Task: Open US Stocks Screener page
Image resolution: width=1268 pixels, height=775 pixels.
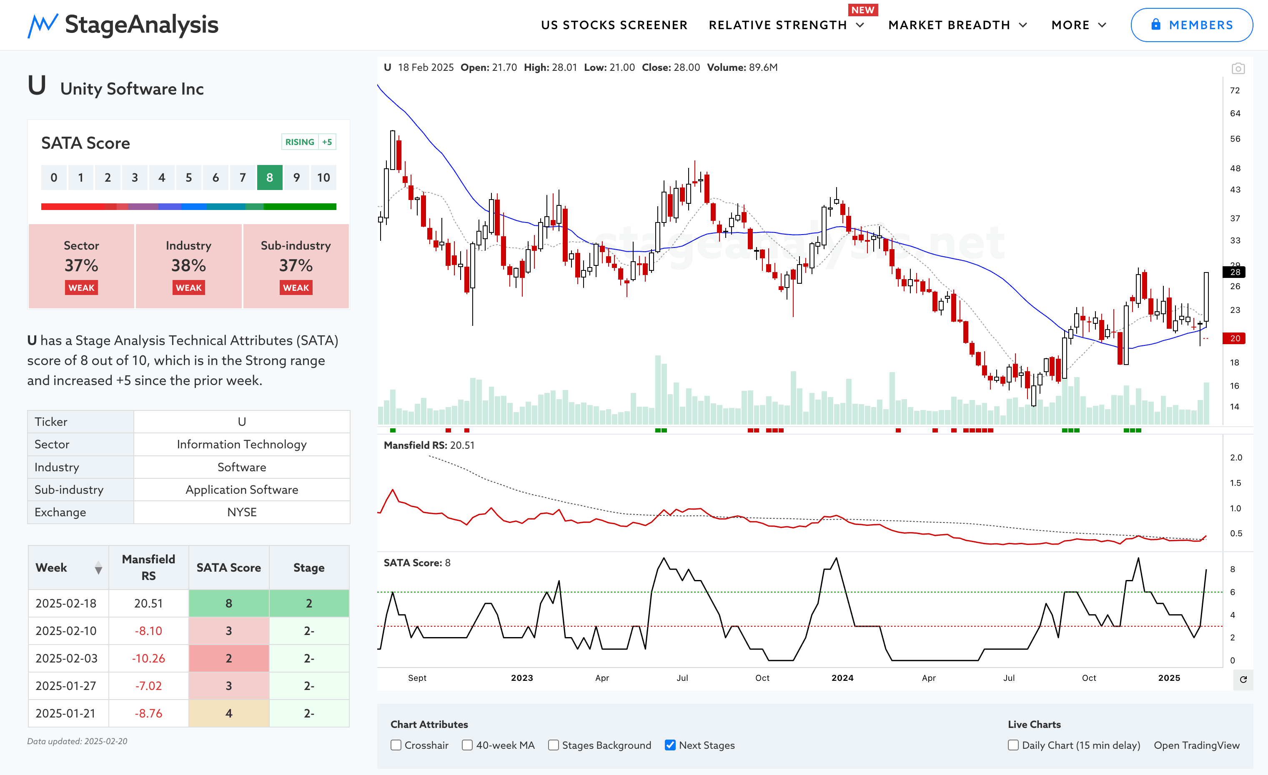Action: [x=614, y=25]
